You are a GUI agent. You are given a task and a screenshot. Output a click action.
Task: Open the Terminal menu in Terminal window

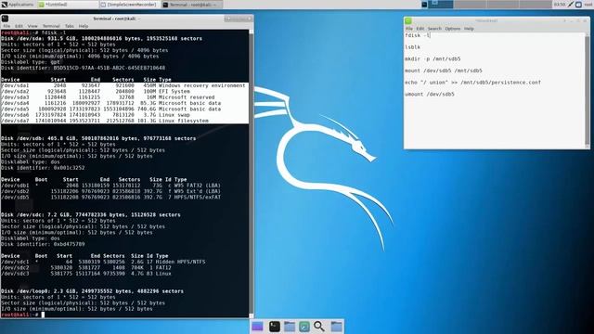click(51, 26)
